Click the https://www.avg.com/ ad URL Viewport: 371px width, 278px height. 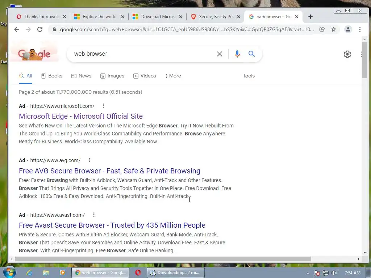(x=55, y=160)
